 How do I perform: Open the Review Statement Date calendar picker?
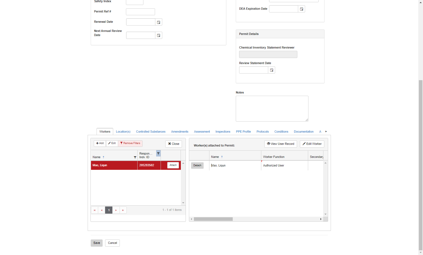272,70
